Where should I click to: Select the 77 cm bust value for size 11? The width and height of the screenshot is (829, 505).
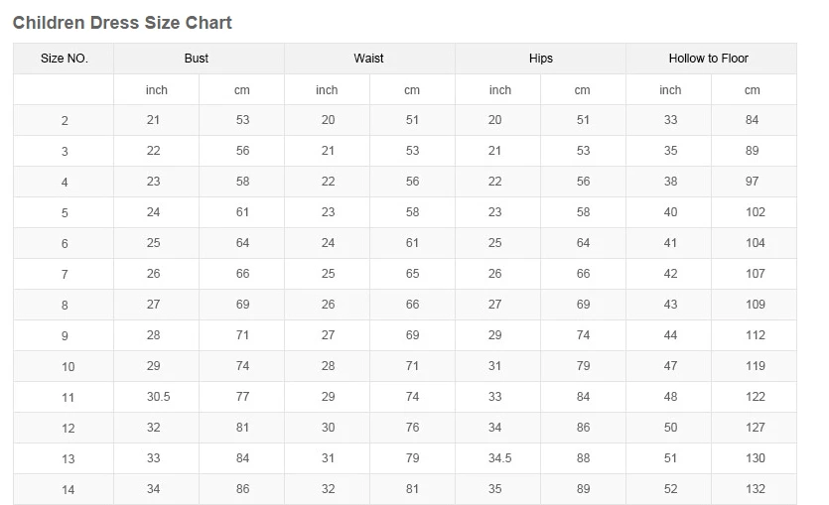pos(242,397)
